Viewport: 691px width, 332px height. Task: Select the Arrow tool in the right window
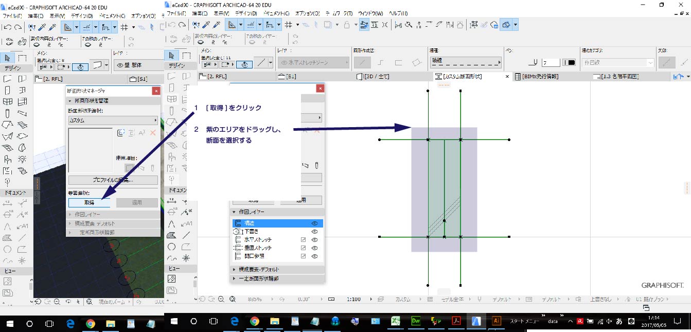click(172, 55)
